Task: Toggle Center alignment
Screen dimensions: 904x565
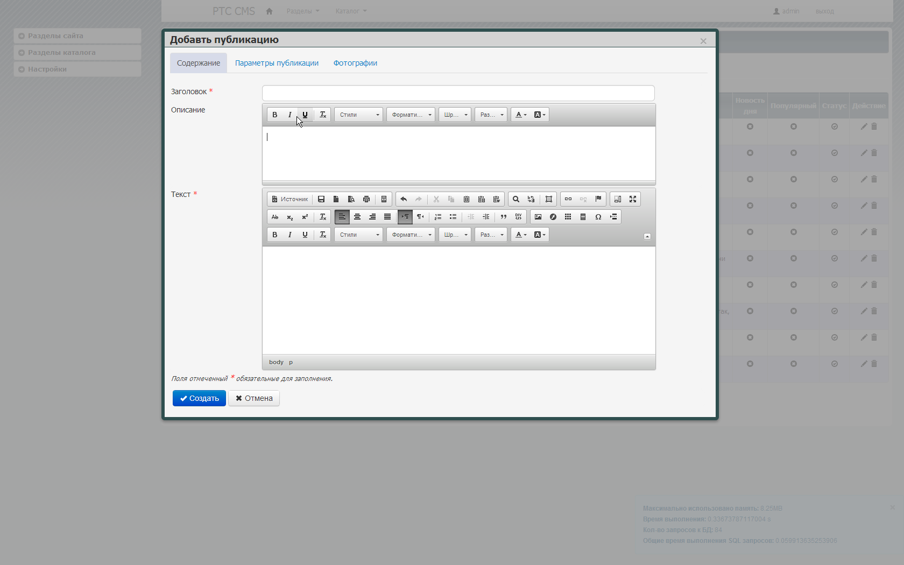Action: click(357, 217)
